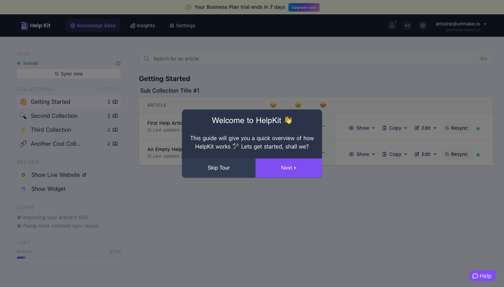Click the status dot of An Empty Help article
The height and width of the screenshot is (287, 504).
(x=478, y=155)
